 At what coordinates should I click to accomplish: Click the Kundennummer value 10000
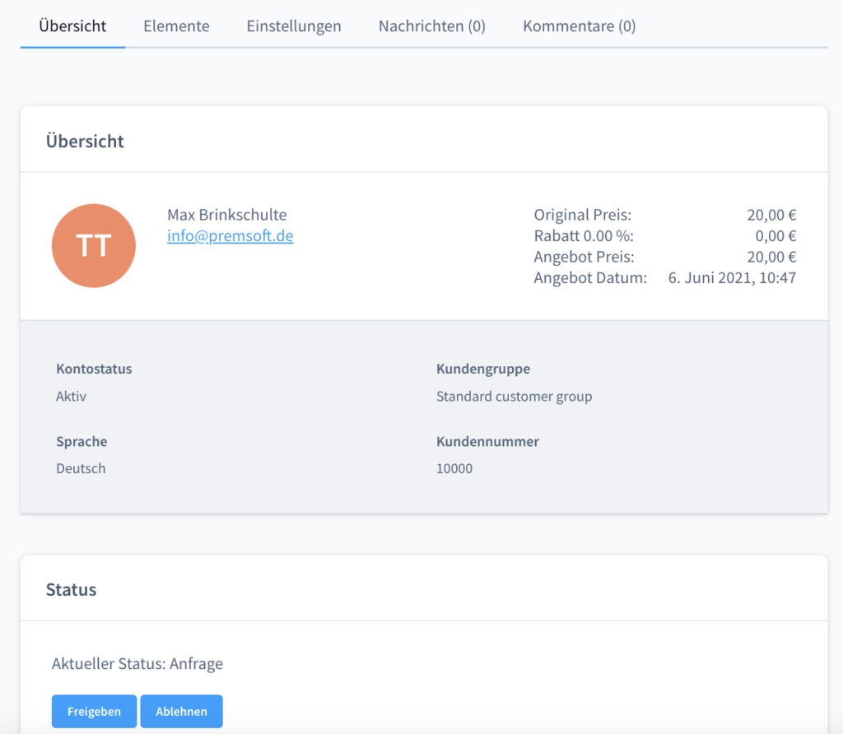tap(454, 469)
